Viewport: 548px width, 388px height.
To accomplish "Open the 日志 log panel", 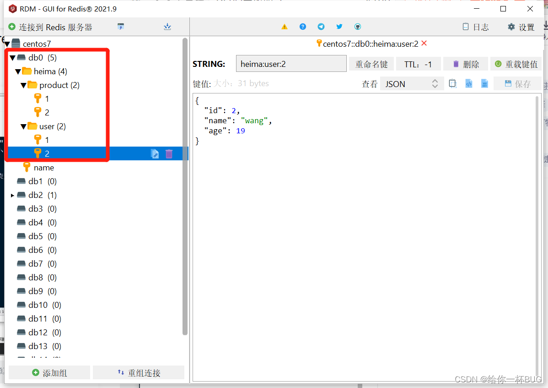I will 476,27.
